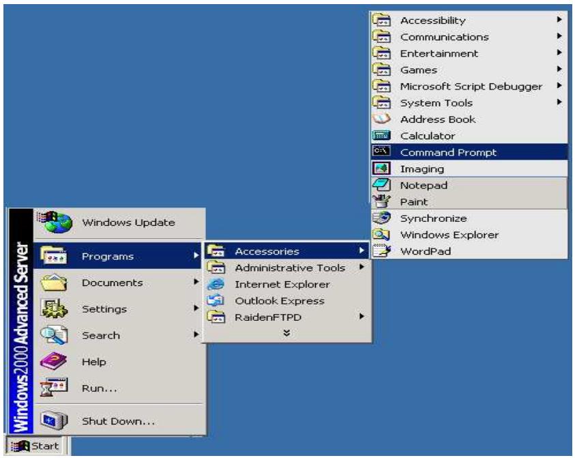The image size is (575, 458).
Task: Open the Command Prompt menu entry
Action: point(469,152)
